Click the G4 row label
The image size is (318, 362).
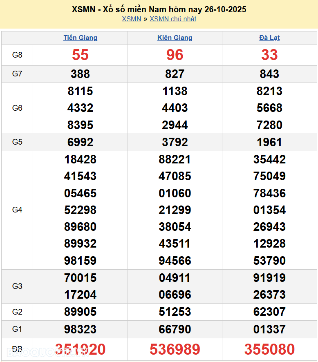click(17, 210)
